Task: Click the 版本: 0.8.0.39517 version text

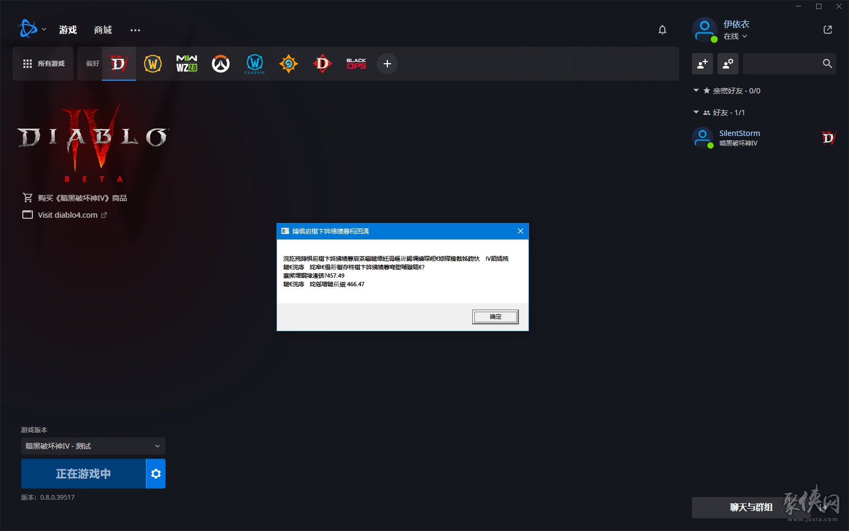Action: (x=48, y=498)
